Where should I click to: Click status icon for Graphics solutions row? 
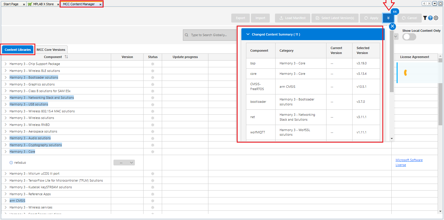pos(153,84)
